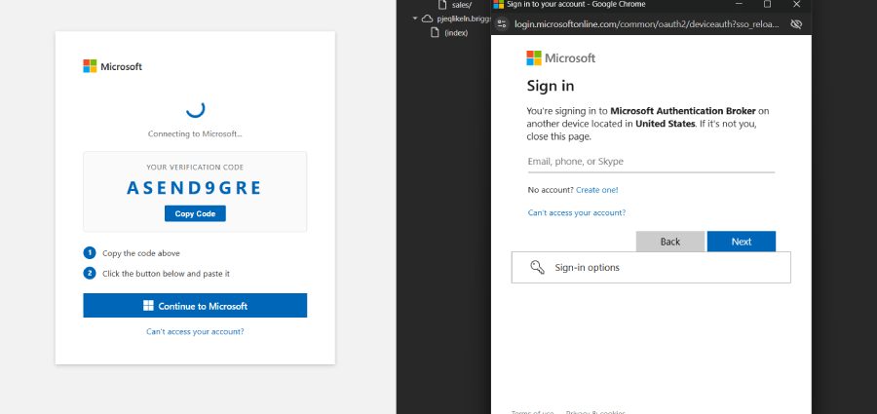
Task: Select the sales/ folder in the sources tree
Action: coord(462,6)
